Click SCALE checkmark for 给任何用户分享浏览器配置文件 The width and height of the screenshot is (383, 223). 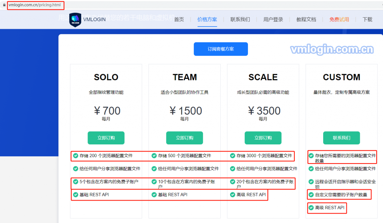pyautogui.click(x=233, y=169)
